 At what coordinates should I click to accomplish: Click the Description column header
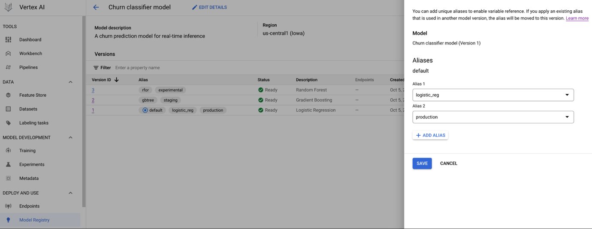307,80
